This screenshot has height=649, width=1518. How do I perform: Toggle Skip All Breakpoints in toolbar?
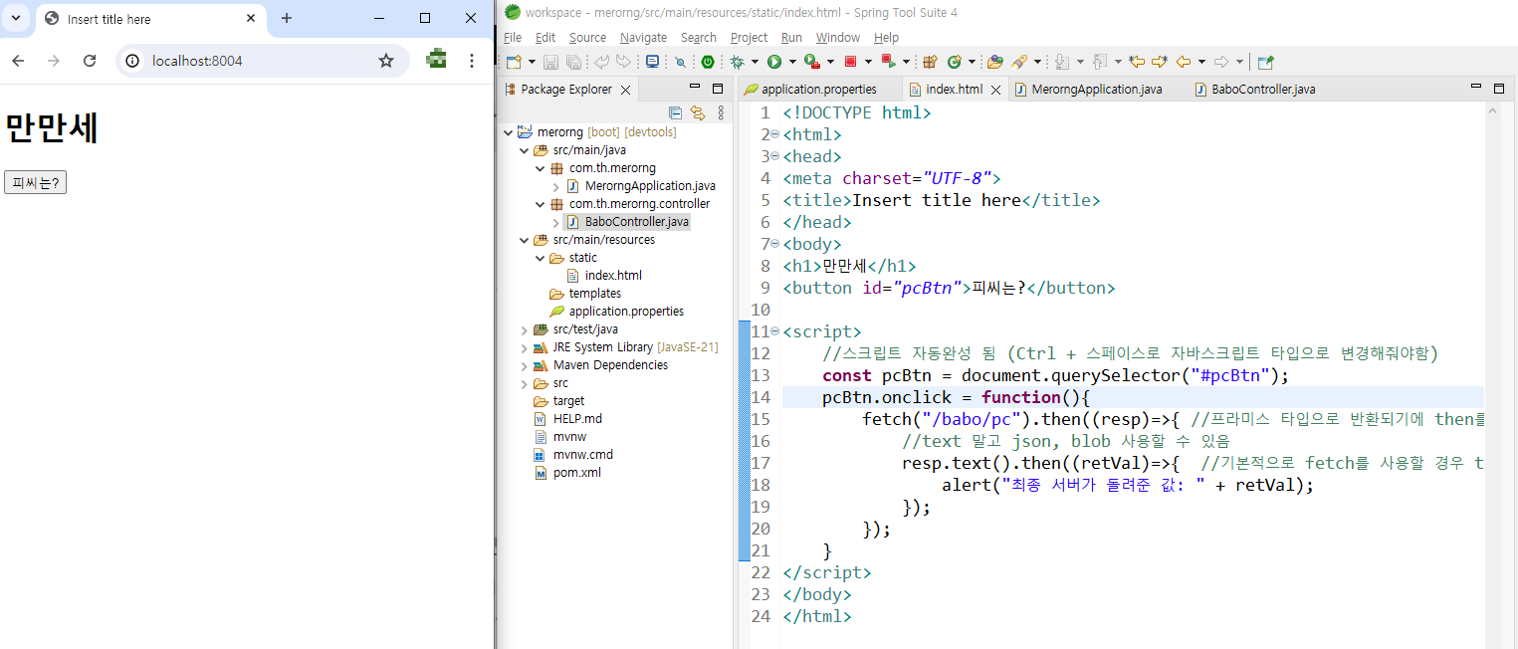[x=680, y=62]
